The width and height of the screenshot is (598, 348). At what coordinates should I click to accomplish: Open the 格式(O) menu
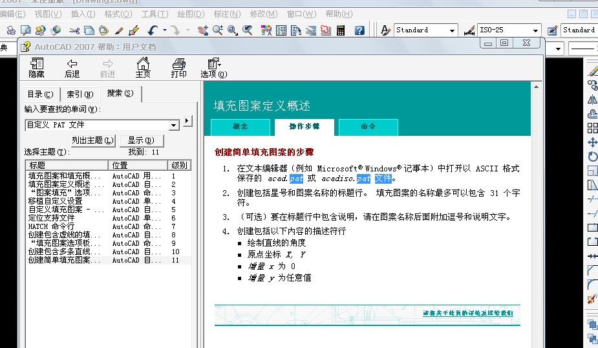pos(118,14)
